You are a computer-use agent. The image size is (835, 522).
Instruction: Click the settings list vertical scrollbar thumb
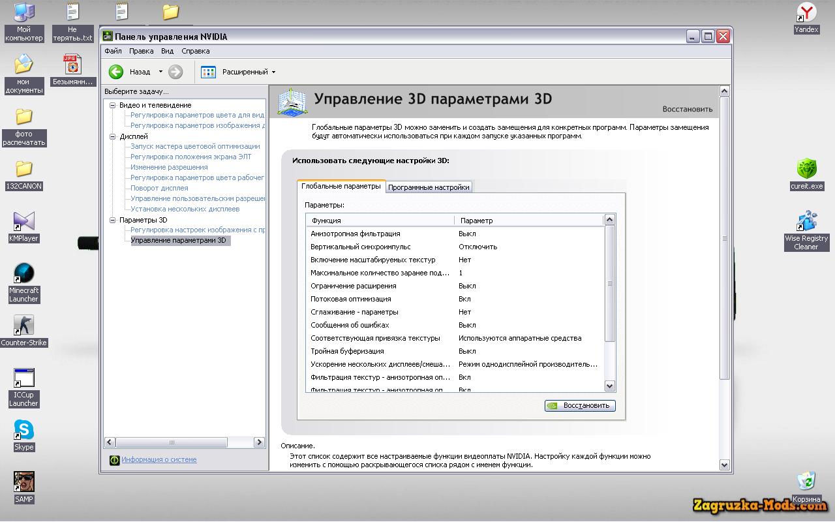pos(610,284)
